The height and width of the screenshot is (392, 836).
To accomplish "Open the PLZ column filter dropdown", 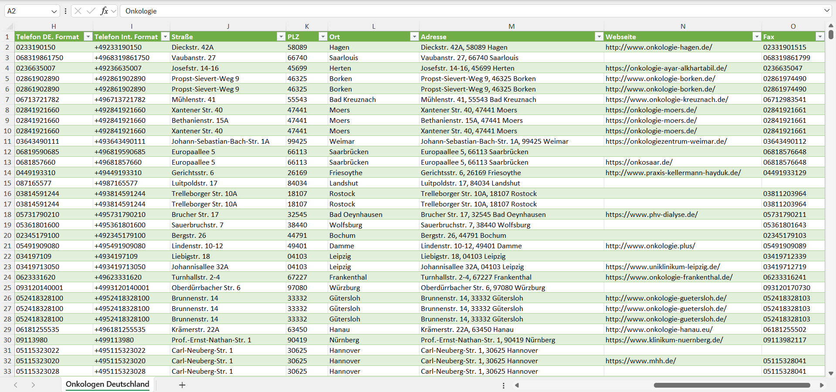I will [323, 37].
